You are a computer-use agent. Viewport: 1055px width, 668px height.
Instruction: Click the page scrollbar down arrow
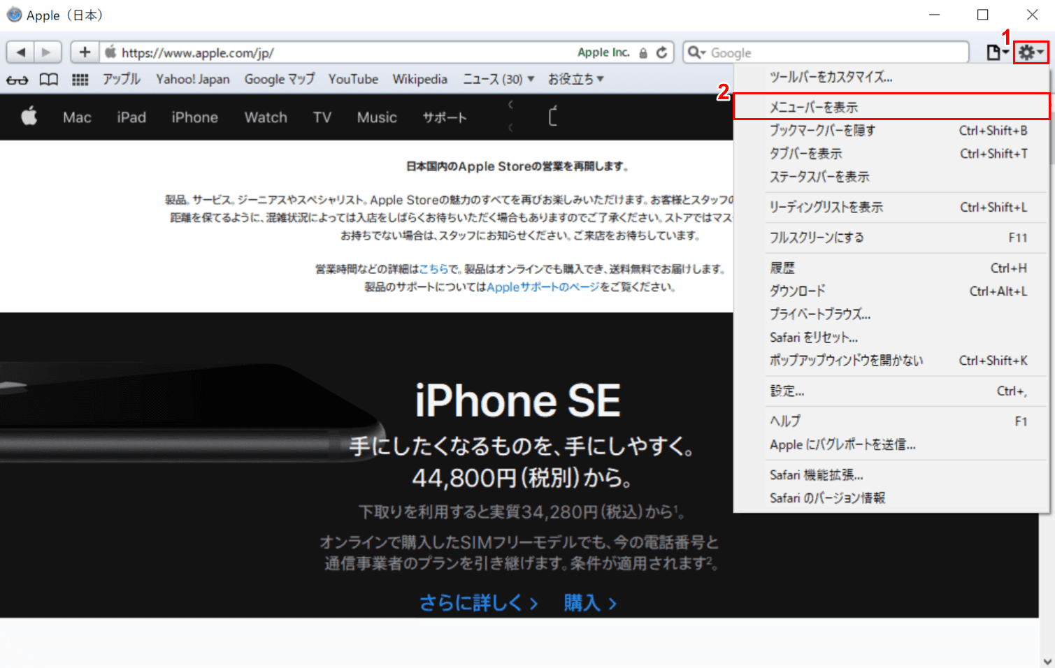tap(1047, 660)
